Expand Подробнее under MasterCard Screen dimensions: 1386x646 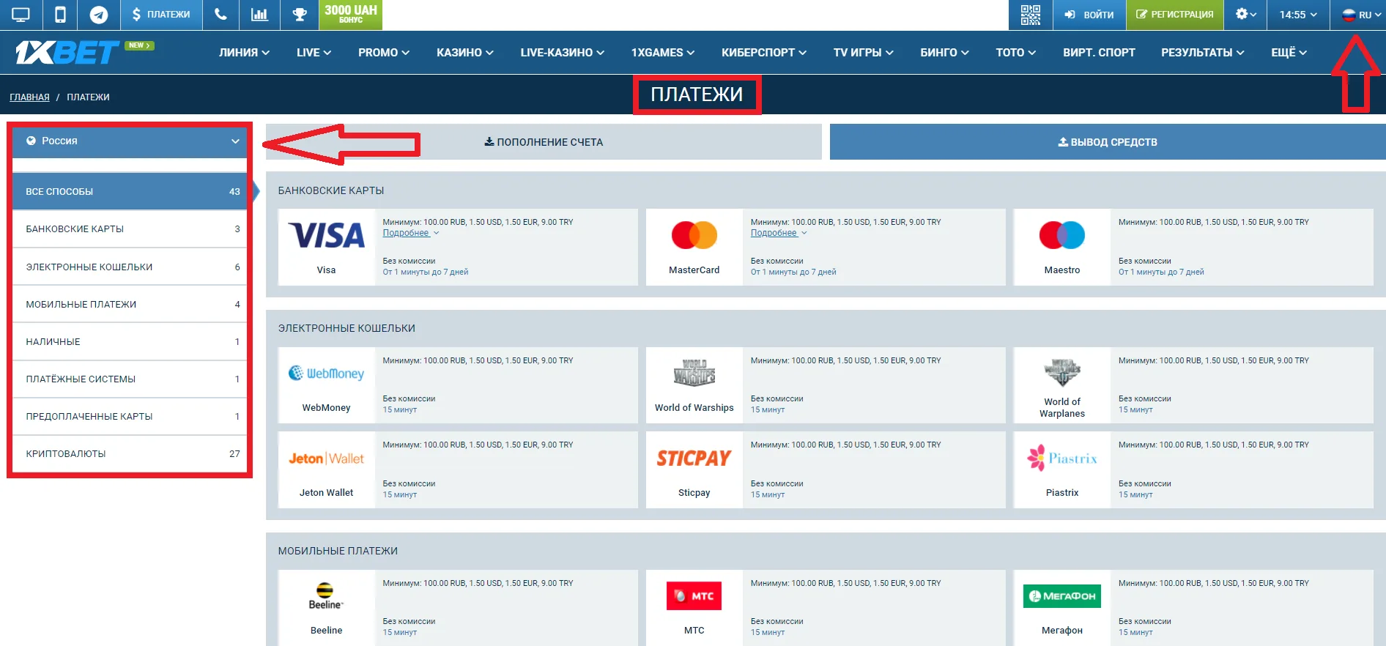778,233
